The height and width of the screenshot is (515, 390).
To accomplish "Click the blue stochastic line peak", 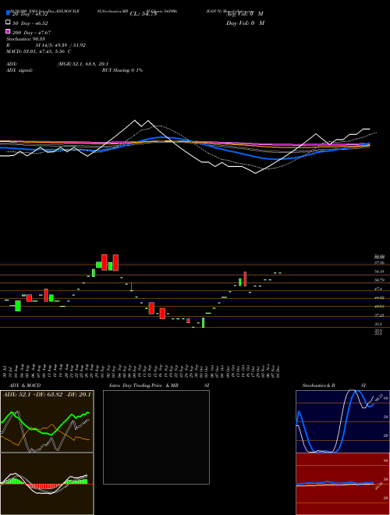I will coord(356,392).
